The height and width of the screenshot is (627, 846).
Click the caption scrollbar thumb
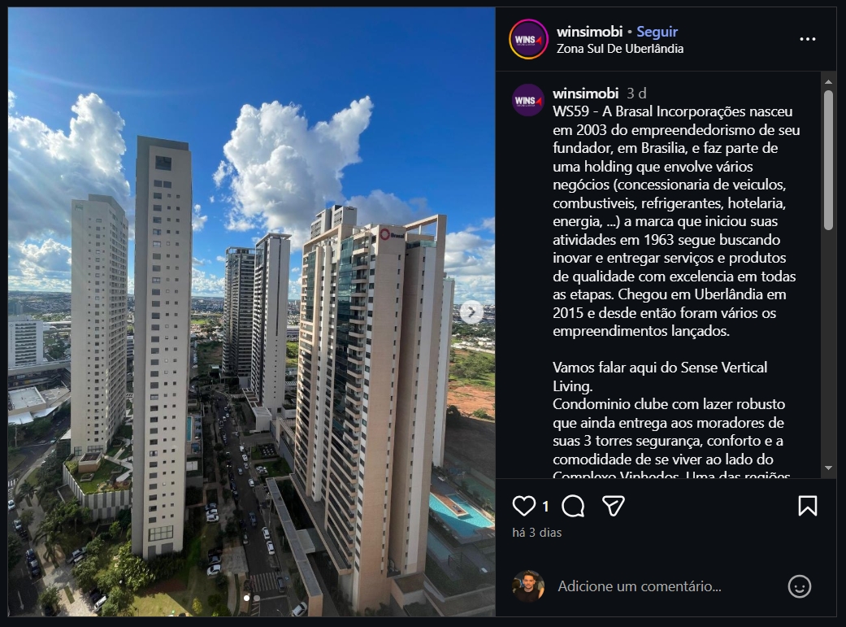point(828,160)
